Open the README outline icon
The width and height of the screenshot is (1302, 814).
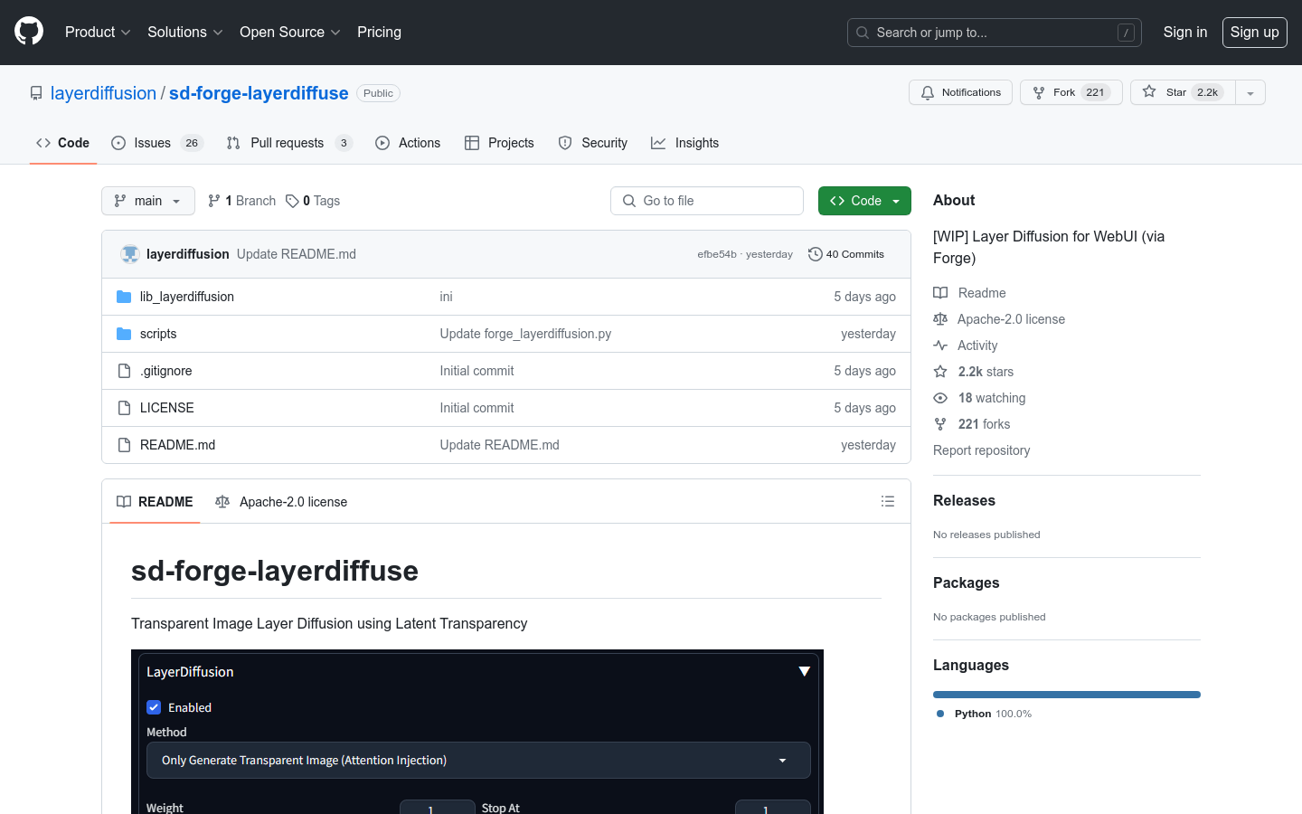click(x=888, y=501)
